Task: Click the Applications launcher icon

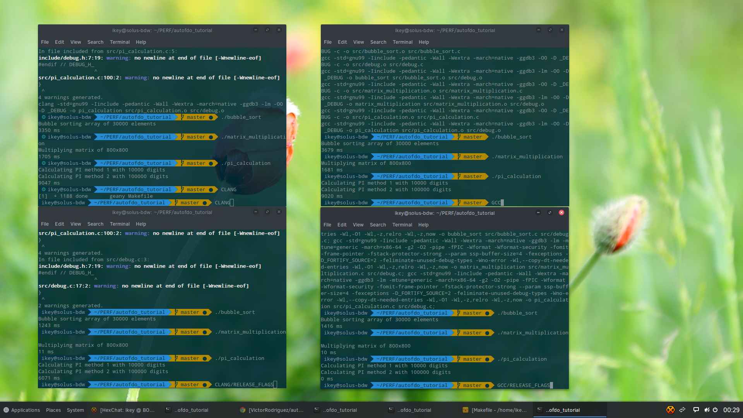Action: (x=6, y=410)
